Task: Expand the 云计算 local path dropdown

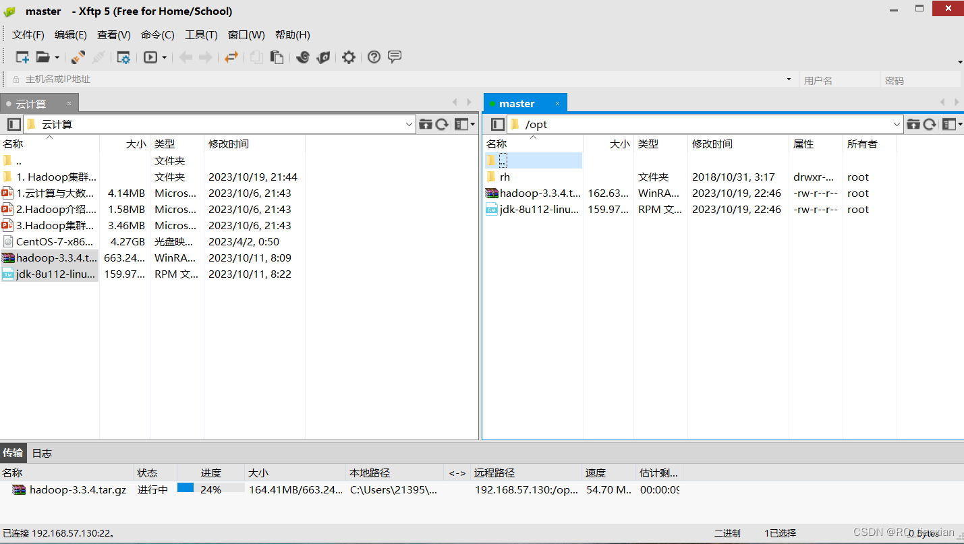Action: (409, 124)
